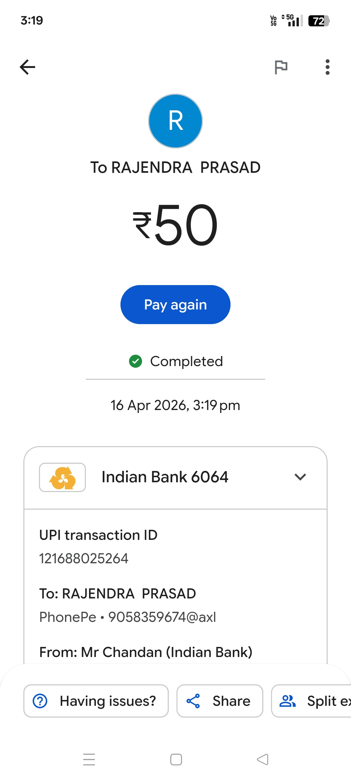Tap the UPI transaction ID number

coord(84,558)
